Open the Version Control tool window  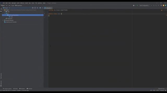7,89
